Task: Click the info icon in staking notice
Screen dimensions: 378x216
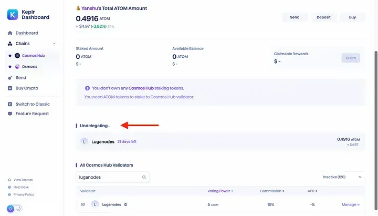Action: (x=87, y=88)
